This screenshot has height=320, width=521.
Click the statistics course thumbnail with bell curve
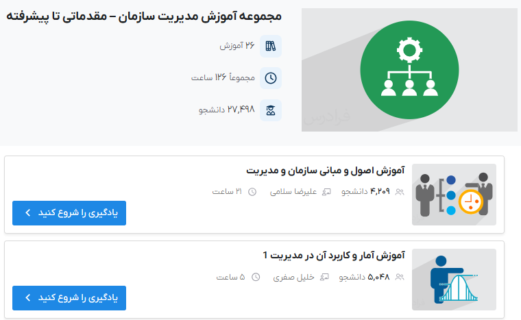pyautogui.click(x=454, y=280)
